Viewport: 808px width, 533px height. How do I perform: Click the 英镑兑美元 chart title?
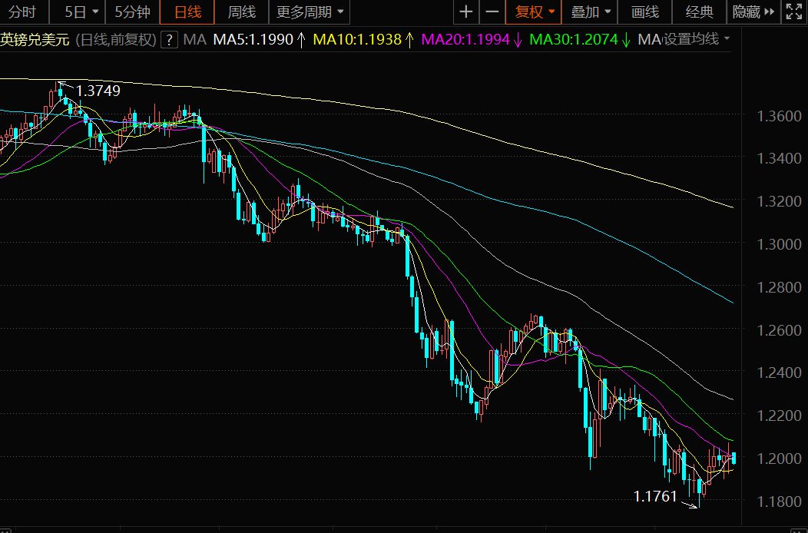[35, 40]
